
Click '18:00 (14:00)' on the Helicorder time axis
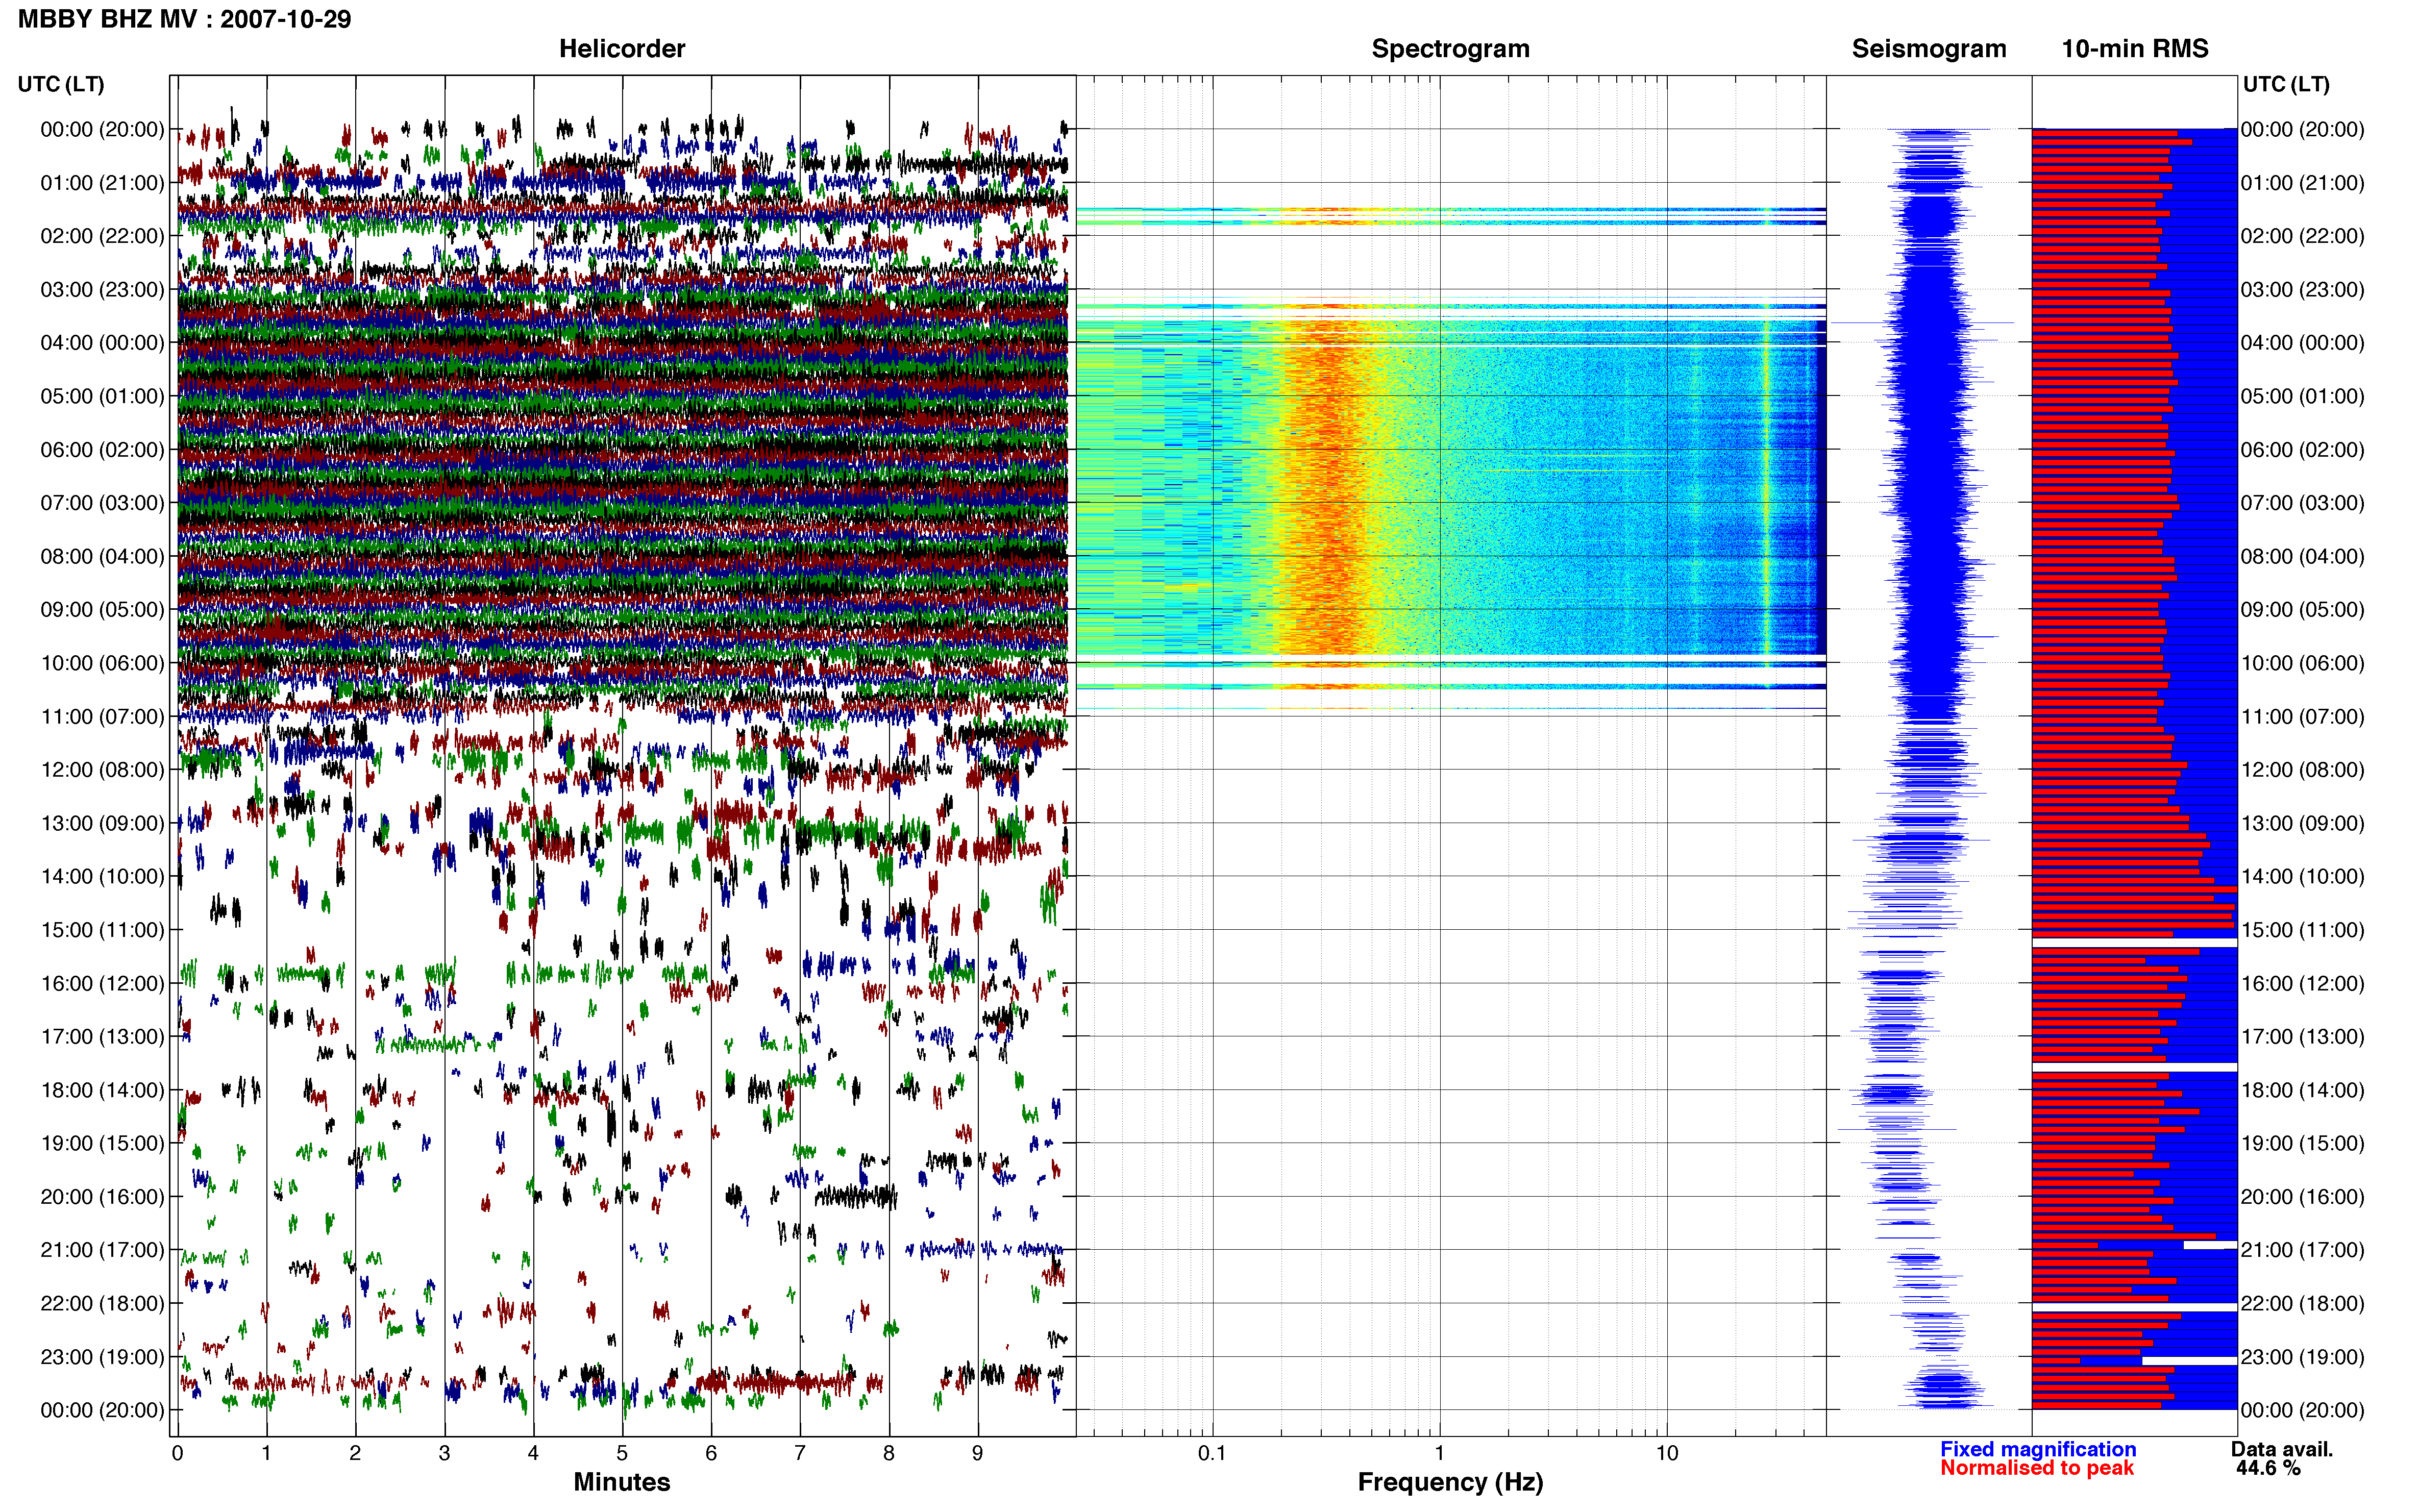point(102,1091)
